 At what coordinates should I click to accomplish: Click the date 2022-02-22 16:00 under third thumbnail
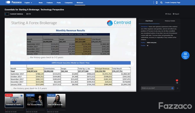(53, 112)
